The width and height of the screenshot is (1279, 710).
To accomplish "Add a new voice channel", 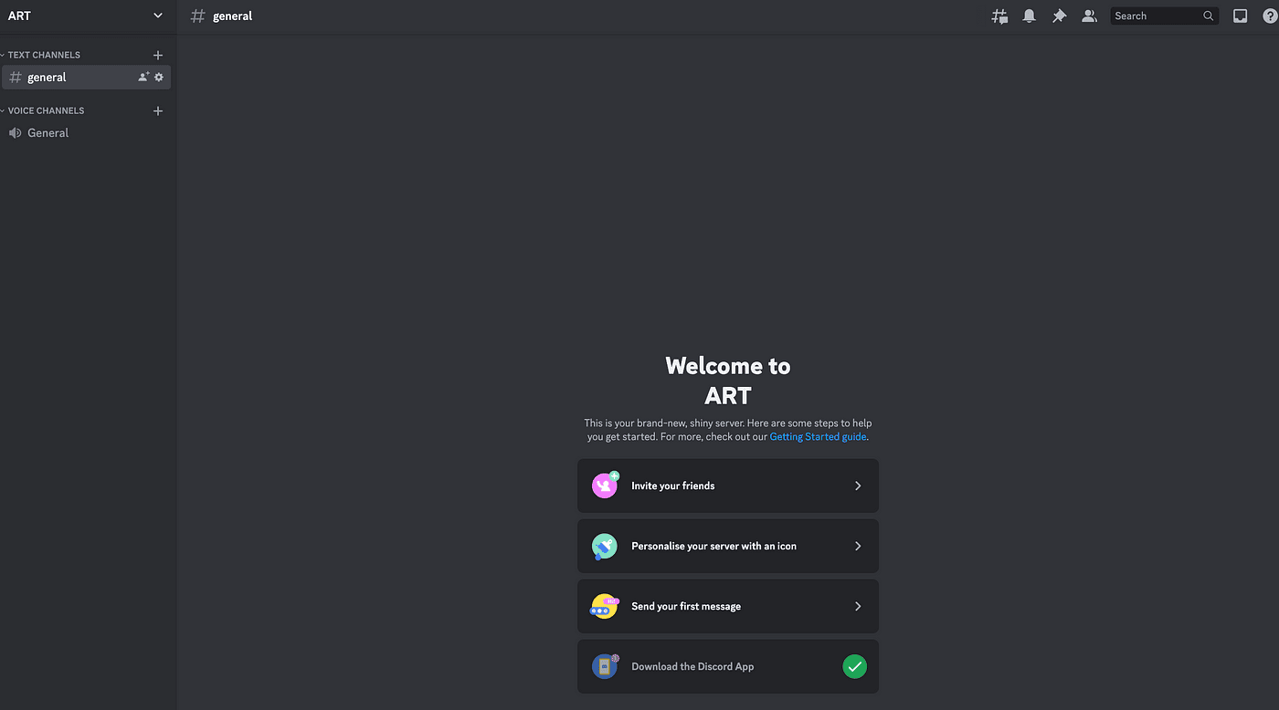I will (x=158, y=110).
